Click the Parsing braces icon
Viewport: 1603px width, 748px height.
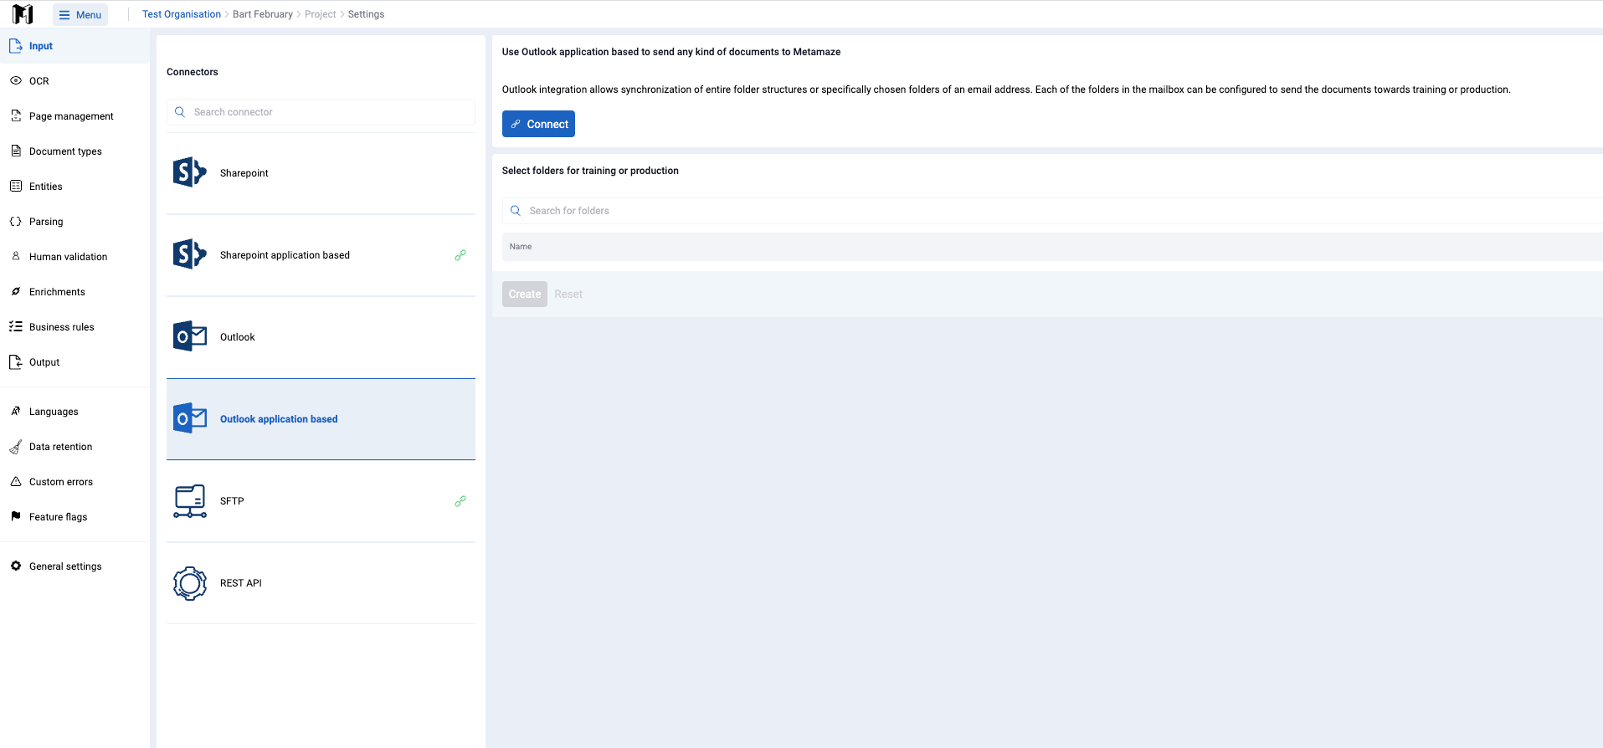click(16, 221)
